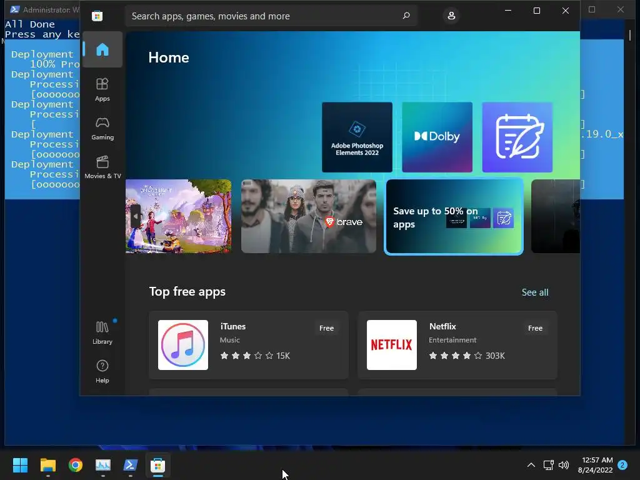Click the Top free apps heading
This screenshot has height=480, width=640.
click(187, 291)
